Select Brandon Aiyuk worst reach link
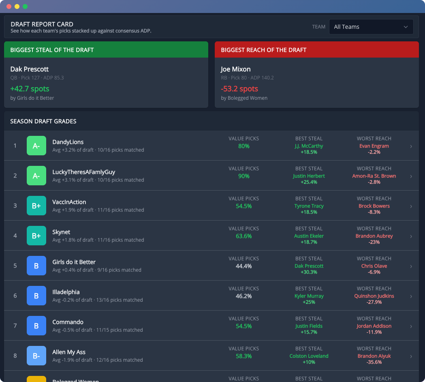The width and height of the screenshot is (425, 382). 374,356
